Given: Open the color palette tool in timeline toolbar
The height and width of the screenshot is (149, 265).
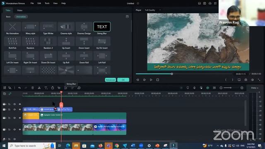Looking at the screenshot, I should [x=59, y=88].
